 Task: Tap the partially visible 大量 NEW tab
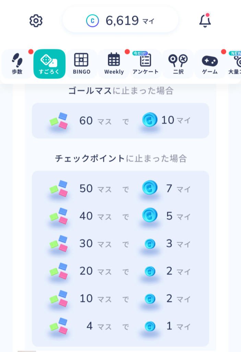(x=235, y=64)
